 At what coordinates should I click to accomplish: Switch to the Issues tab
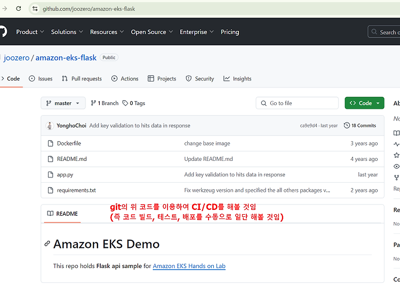pyautogui.click(x=41, y=78)
